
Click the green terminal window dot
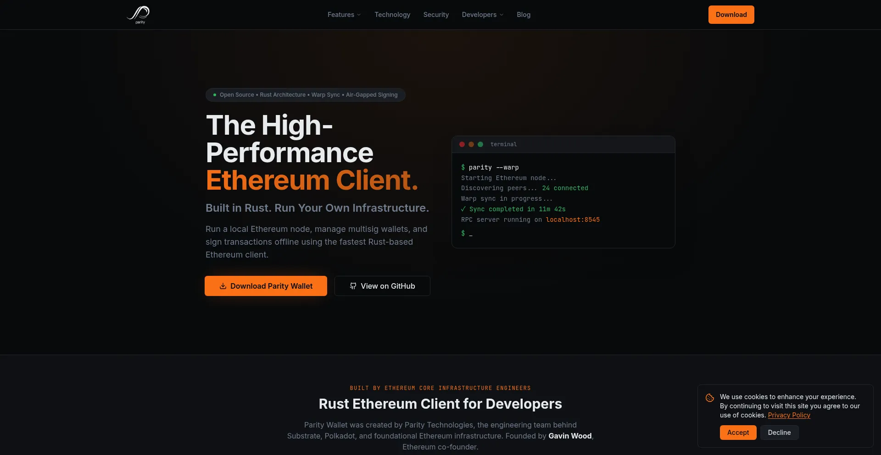point(480,144)
